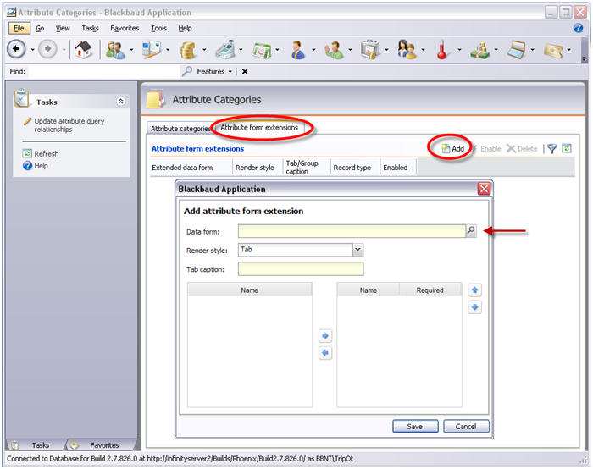The image size is (593, 469).
Task: Sort by Extended data form column header
Action: [191, 167]
